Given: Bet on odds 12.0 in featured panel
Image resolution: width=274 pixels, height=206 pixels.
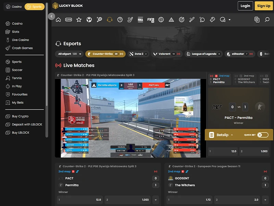Looking at the screenshot, I should coord(223,151).
